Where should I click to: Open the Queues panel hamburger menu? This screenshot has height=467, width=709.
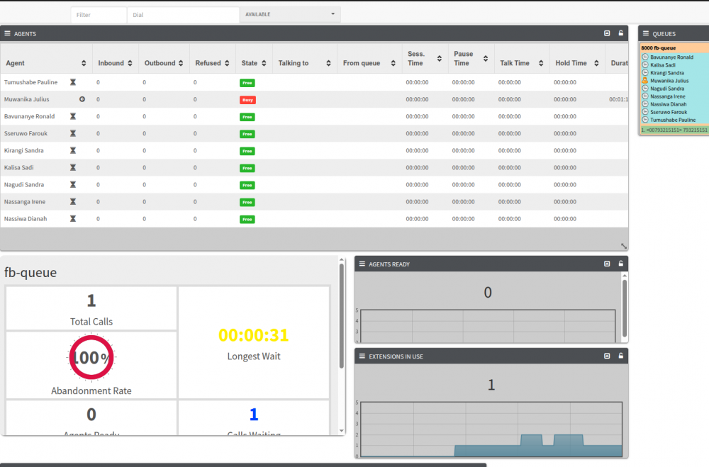click(x=646, y=33)
